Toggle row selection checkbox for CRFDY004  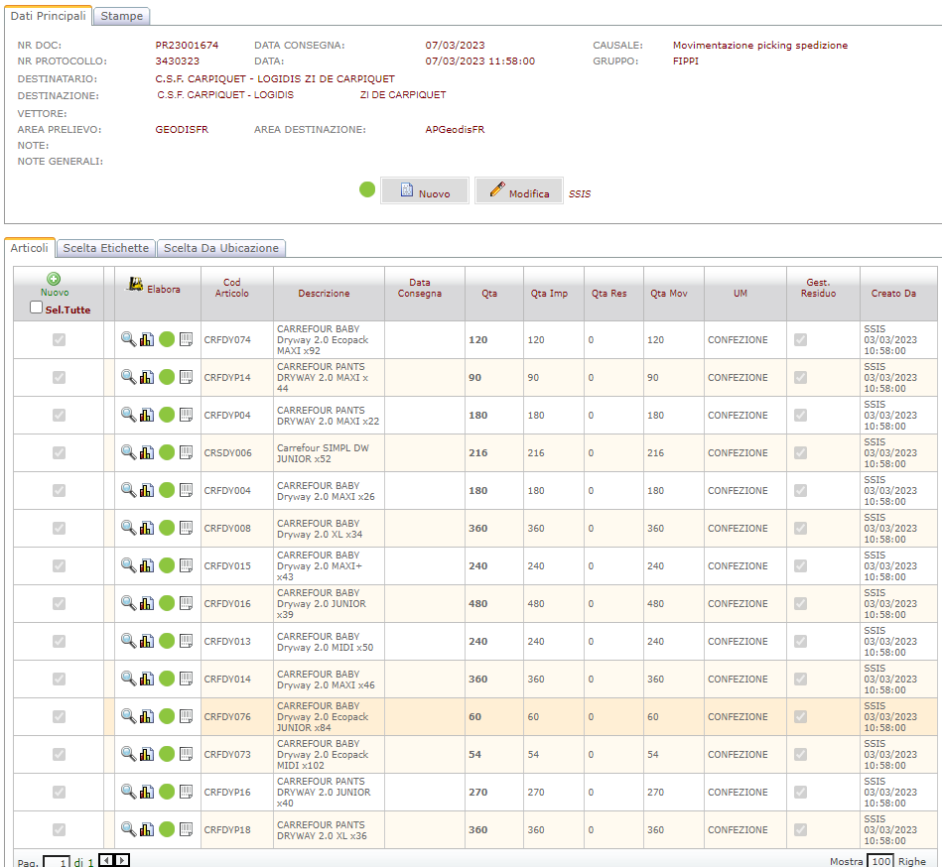(59, 490)
